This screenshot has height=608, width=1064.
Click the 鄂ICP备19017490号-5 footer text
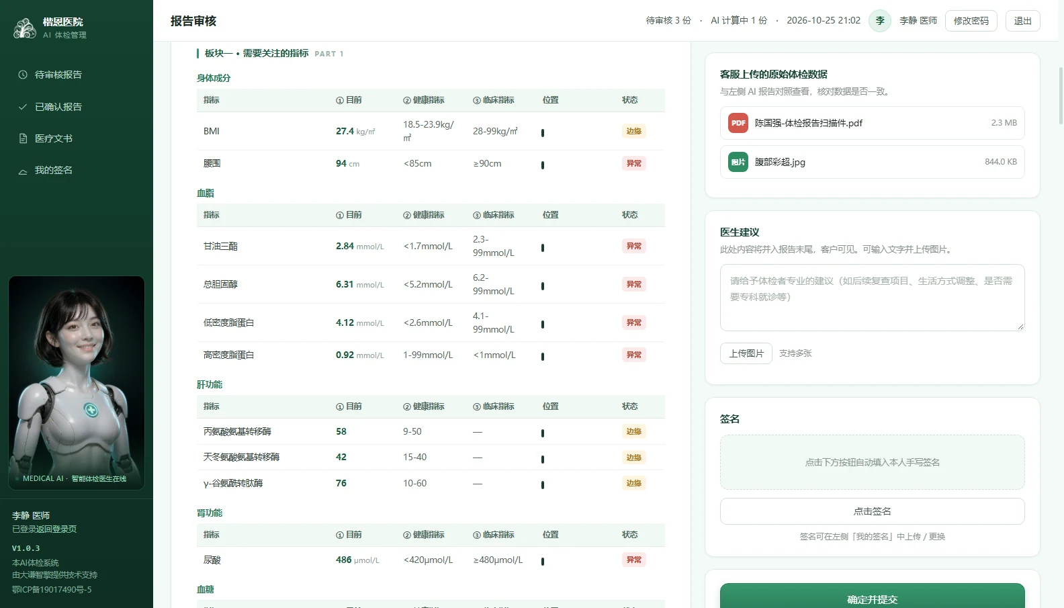(52, 590)
